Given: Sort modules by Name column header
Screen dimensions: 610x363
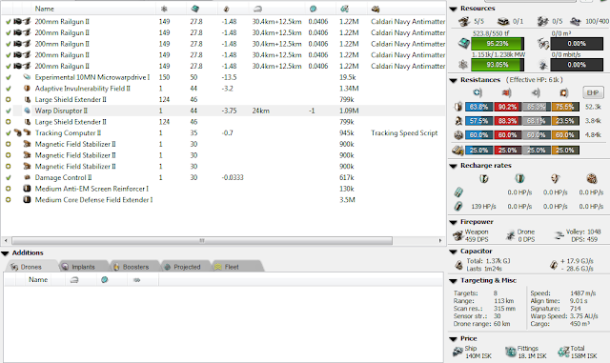Looking at the screenshot, I should pyautogui.click(x=45, y=9).
